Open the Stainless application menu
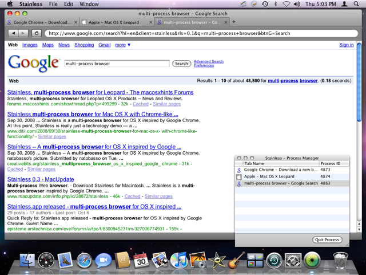The height and width of the screenshot is (275, 366). coord(31,4)
